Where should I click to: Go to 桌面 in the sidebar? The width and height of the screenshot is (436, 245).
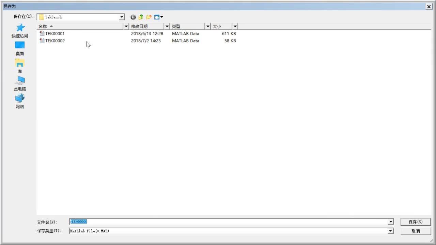point(20,48)
